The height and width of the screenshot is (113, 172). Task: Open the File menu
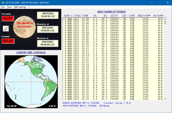coord(3,7)
